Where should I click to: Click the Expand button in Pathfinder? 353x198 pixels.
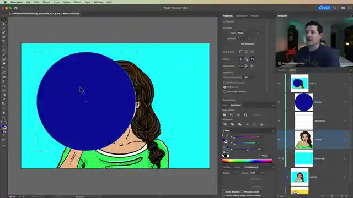click(258, 115)
